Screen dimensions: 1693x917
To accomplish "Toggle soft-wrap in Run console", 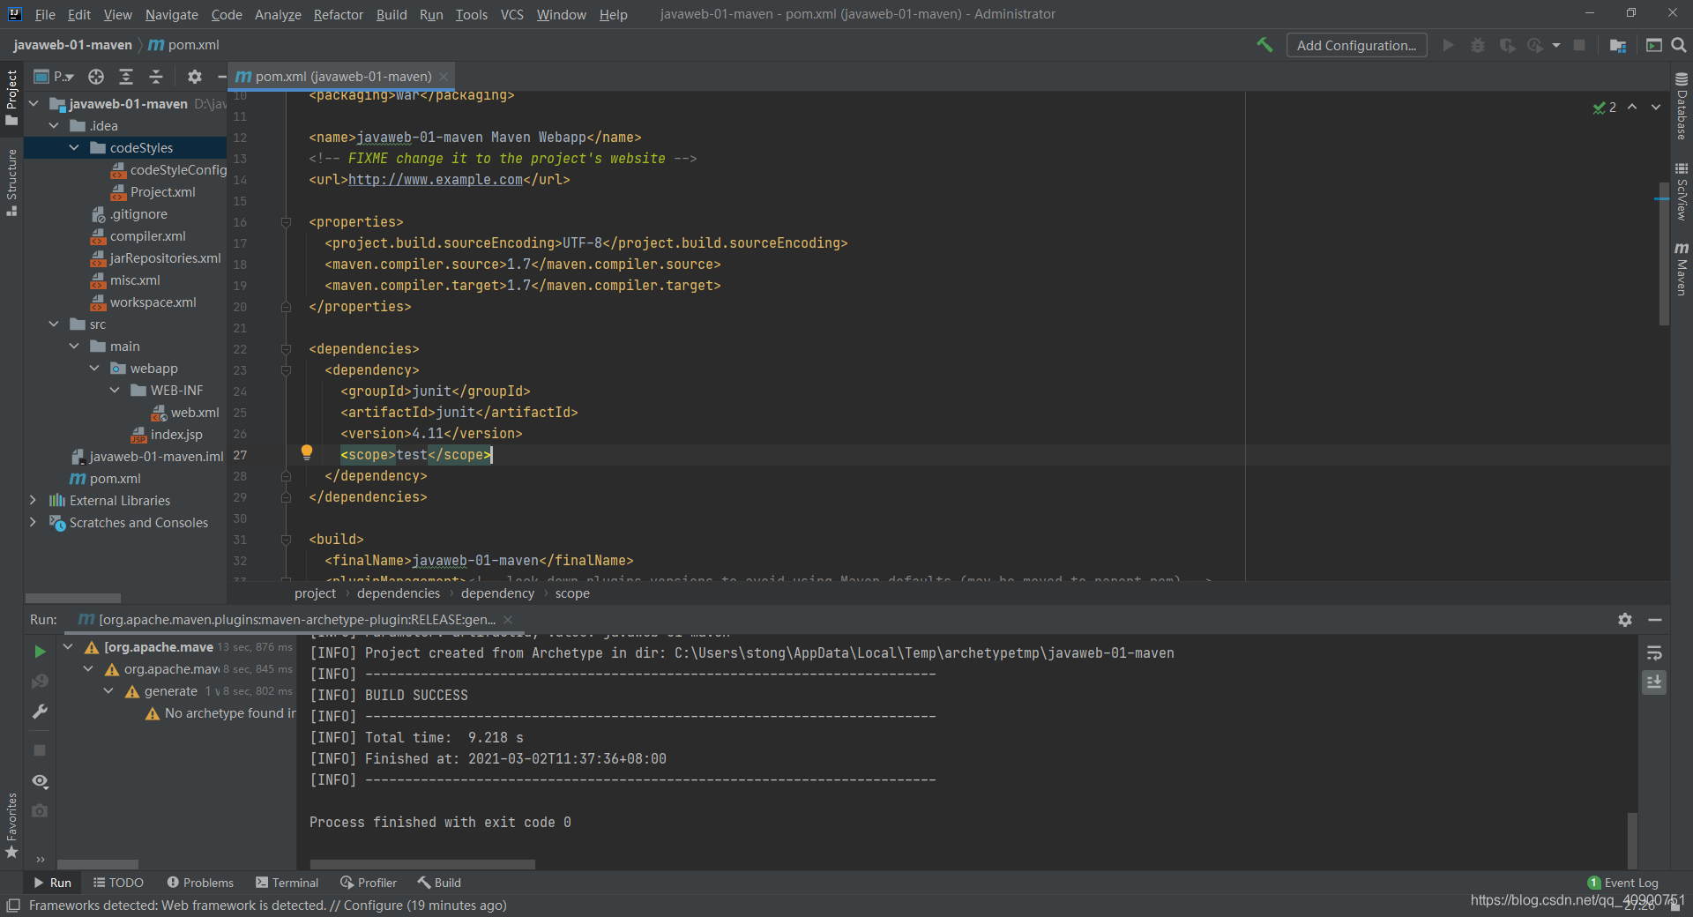I will tap(1654, 653).
